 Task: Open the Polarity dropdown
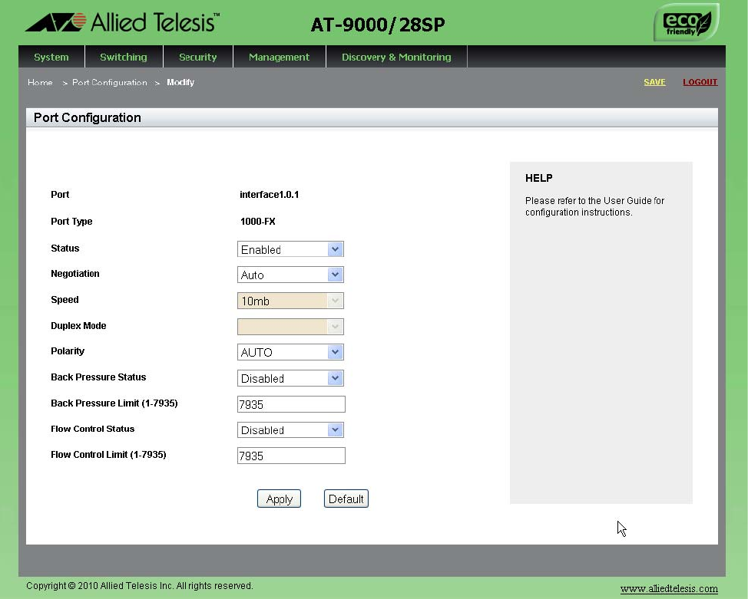[290, 352]
